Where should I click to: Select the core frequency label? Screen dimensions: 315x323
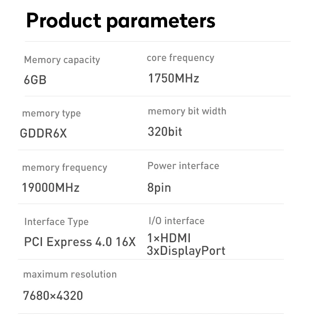pos(181,58)
